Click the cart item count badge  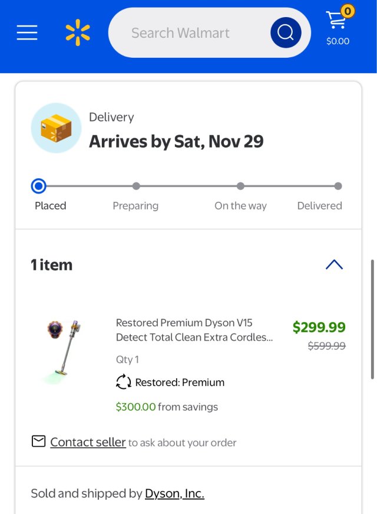[348, 11]
